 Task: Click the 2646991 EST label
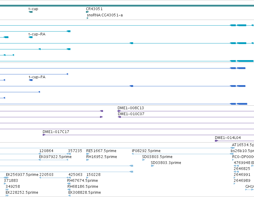pyautogui.click(x=242, y=175)
